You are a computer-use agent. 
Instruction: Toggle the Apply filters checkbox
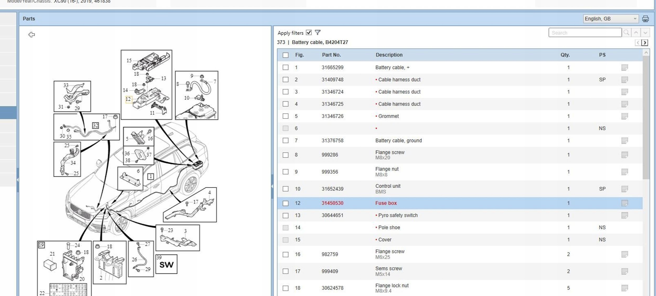309,32
